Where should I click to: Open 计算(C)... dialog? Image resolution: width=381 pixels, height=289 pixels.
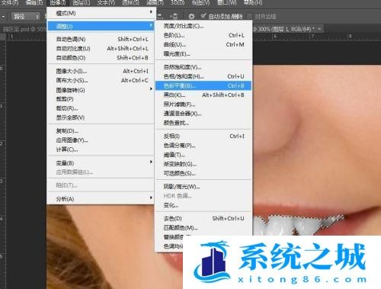pyautogui.click(x=101, y=149)
